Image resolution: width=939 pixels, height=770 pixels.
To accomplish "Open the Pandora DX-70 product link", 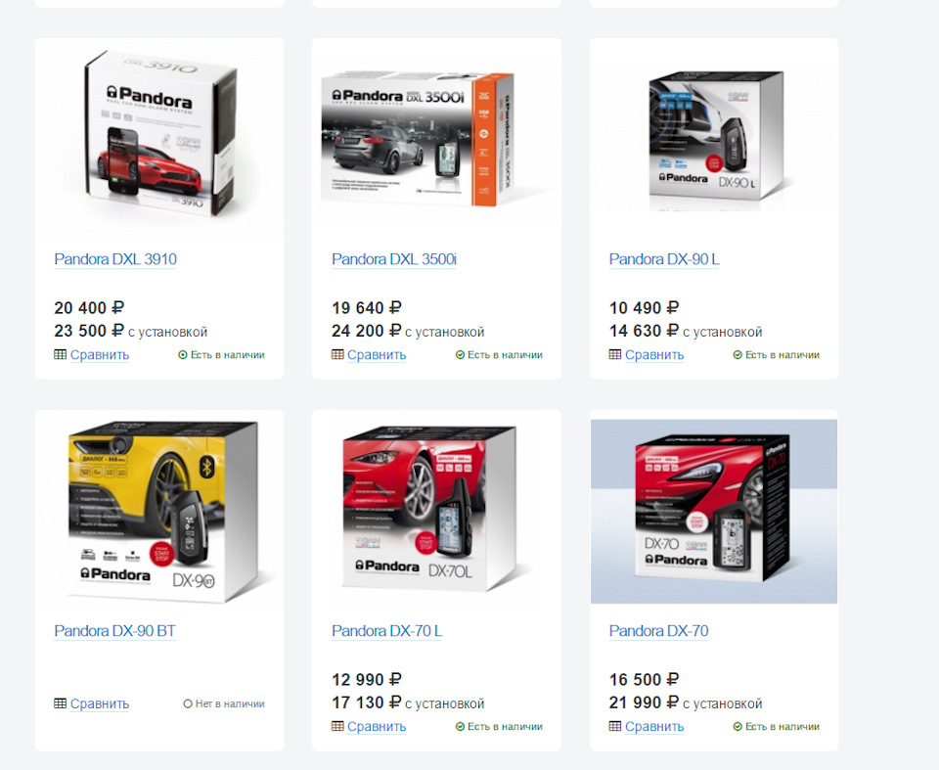I will pyautogui.click(x=658, y=631).
